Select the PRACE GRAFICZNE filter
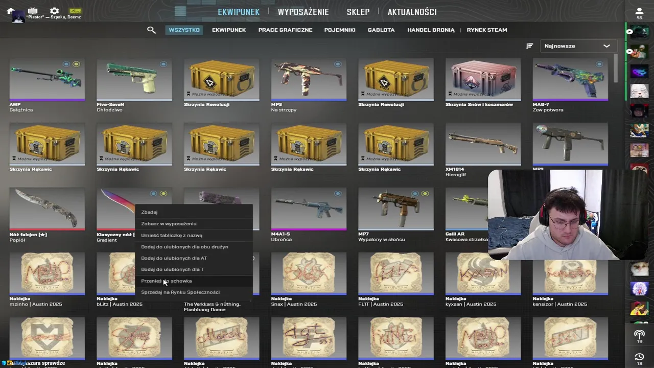Screen dimensions: 654x368 pos(285,30)
